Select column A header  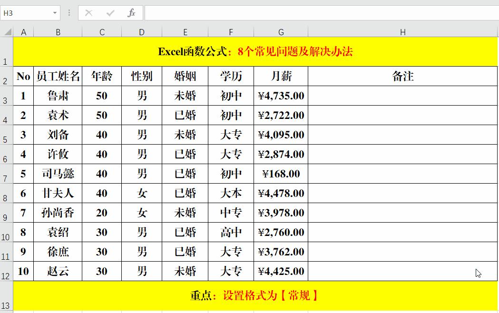(23, 32)
